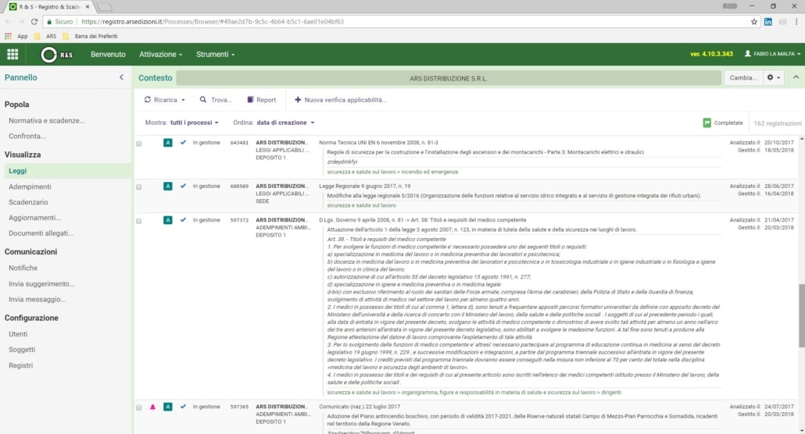Open Legge Regionale 9 giugno 2017 entry
Viewport: 805px width, 434px height.
pyautogui.click(x=364, y=187)
